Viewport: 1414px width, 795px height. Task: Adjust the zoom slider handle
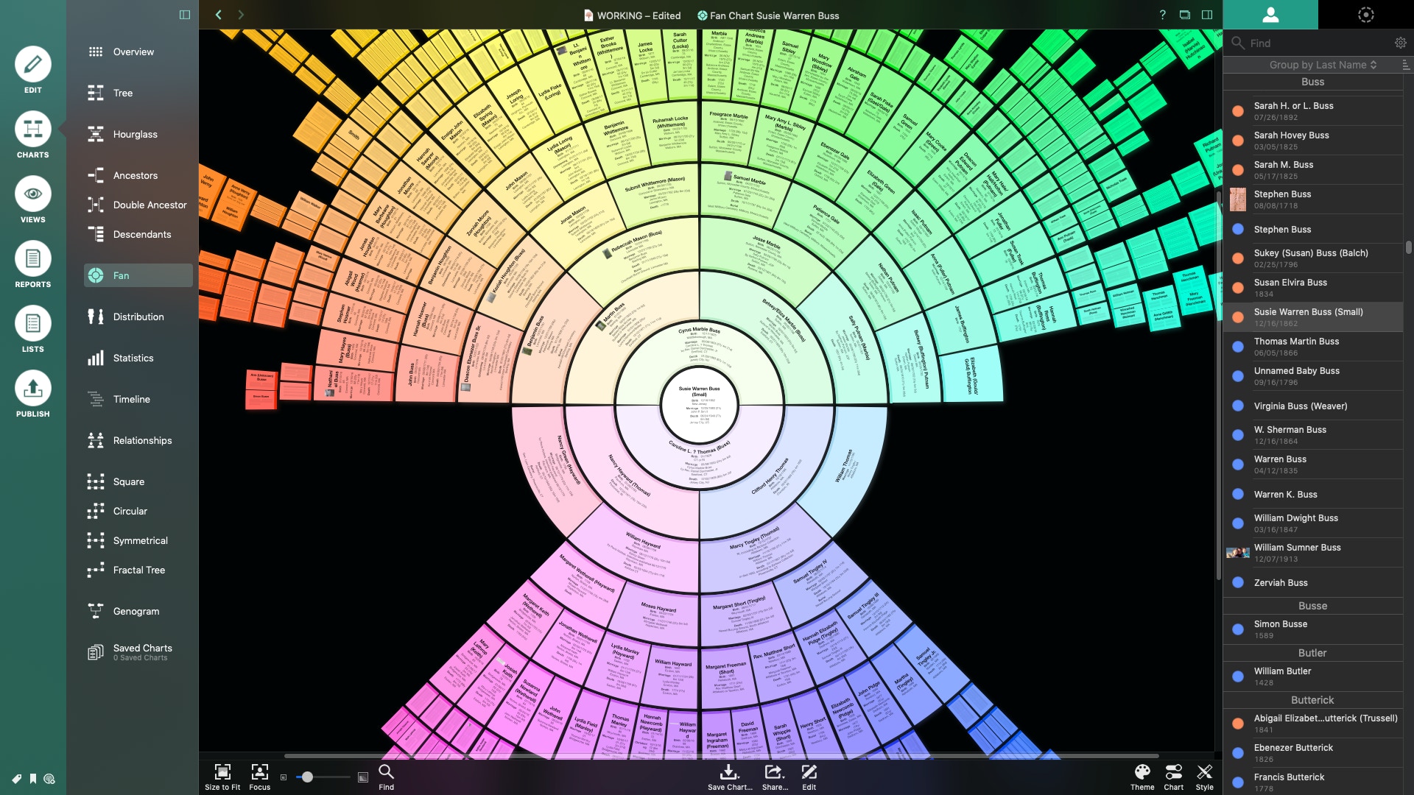307,777
